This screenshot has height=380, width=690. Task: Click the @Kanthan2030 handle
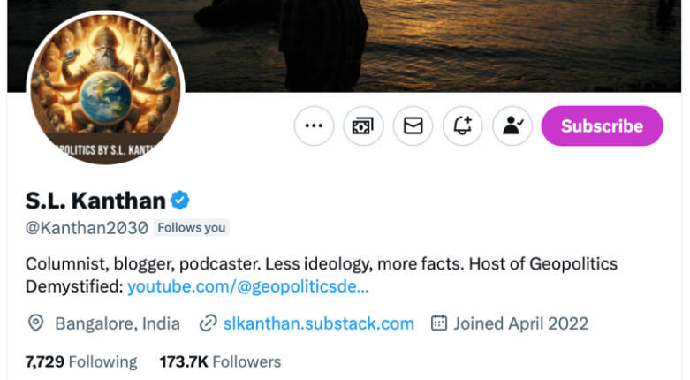click(87, 227)
